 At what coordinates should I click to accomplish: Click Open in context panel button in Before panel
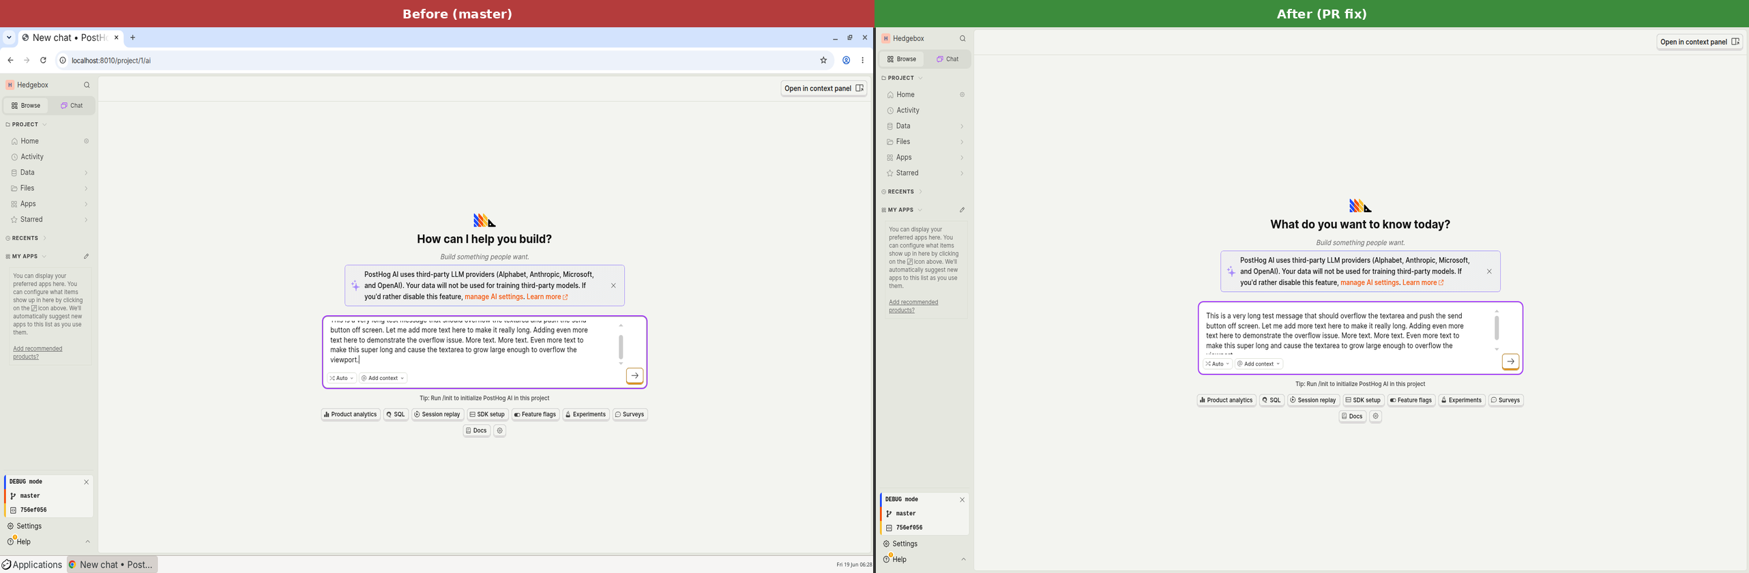(823, 89)
